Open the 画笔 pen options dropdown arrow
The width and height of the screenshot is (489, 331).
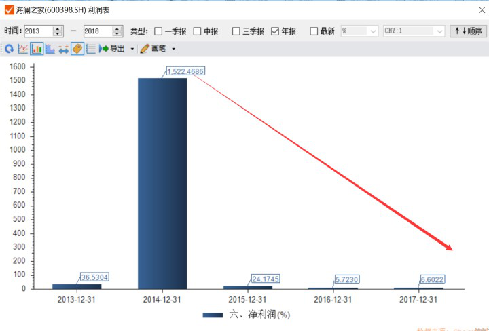174,49
